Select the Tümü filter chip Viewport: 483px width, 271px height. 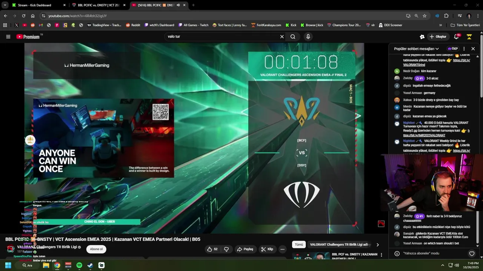click(299, 245)
